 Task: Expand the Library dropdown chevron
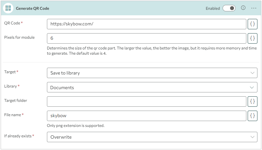(x=252, y=87)
